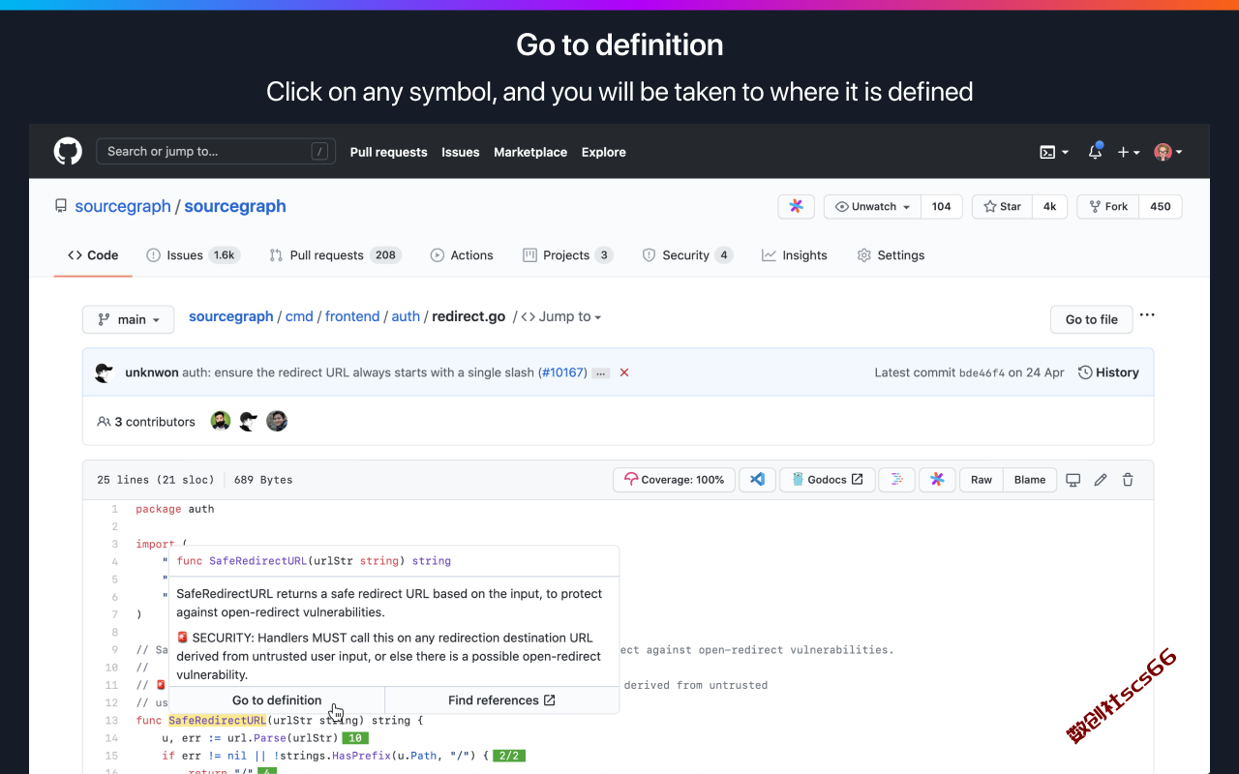The height and width of the screenshot is (774, 1239).
Task: Switch to the Code tab
Action: point(93,255)
